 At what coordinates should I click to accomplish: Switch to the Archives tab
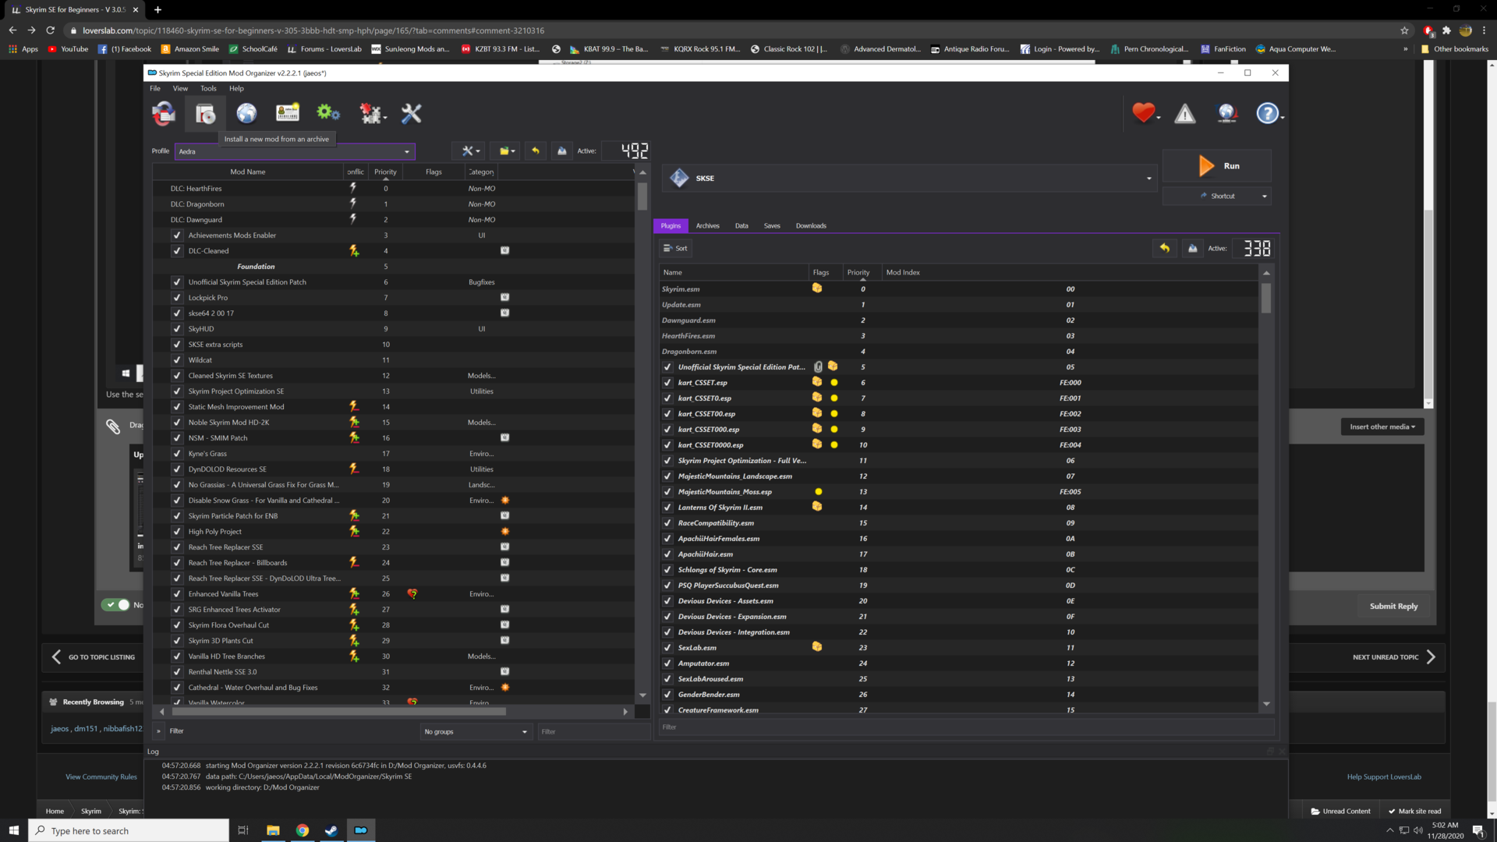708,226
